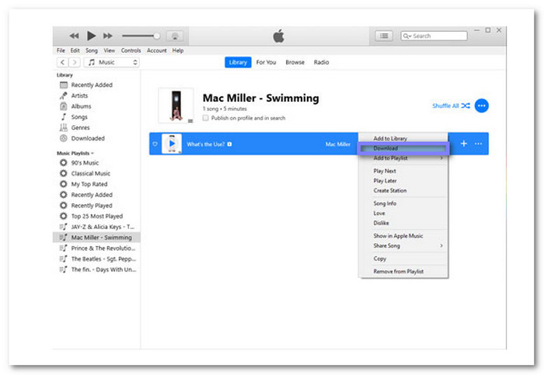Switch to the For You tab
The height and width of the screenshot is (375, 544).
tap(266, 62)
